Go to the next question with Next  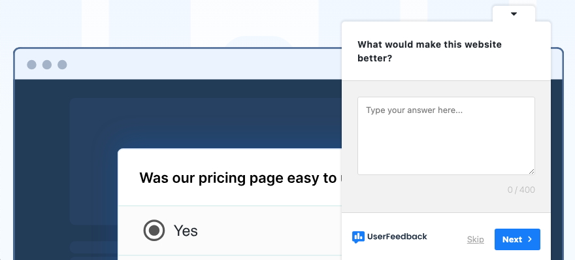[517, 240]
